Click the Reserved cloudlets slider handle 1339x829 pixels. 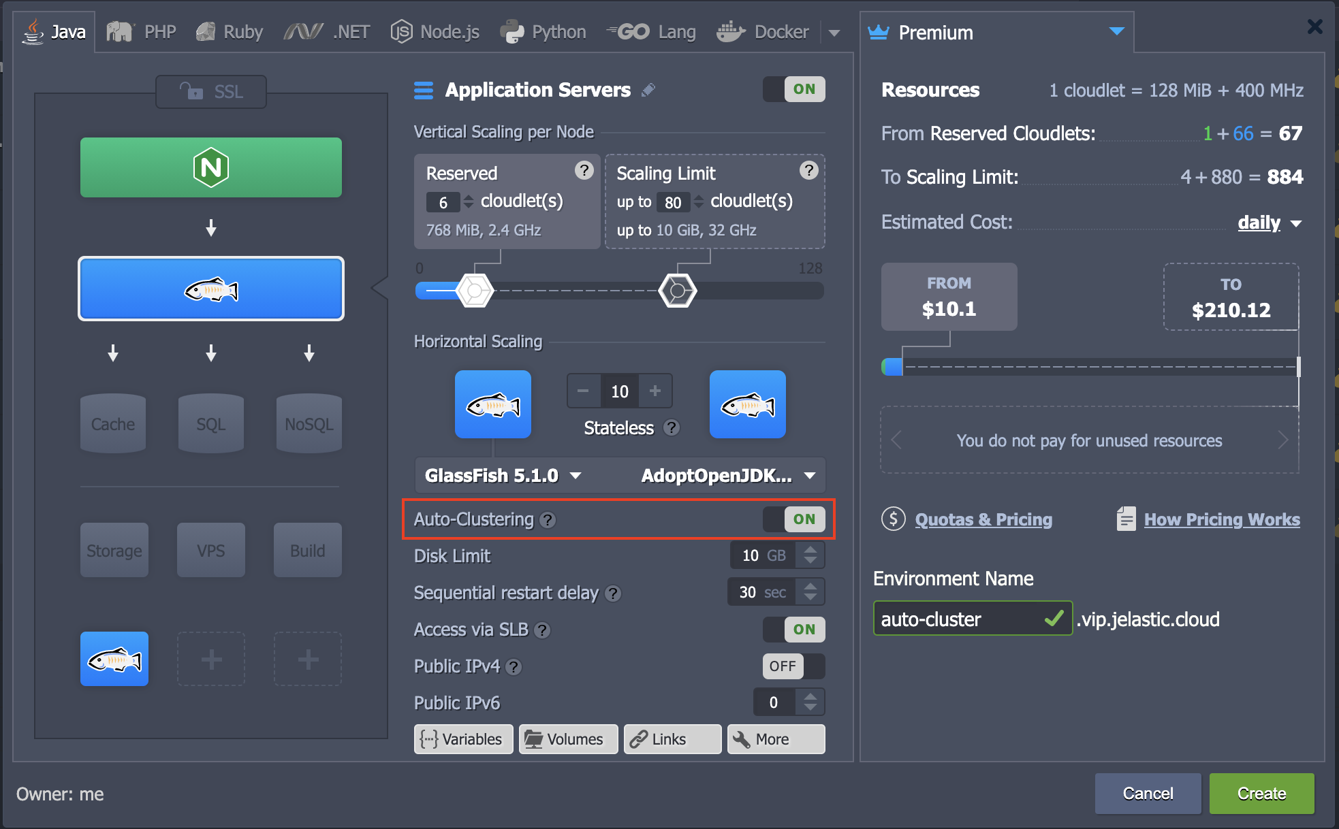pos(475,291)
